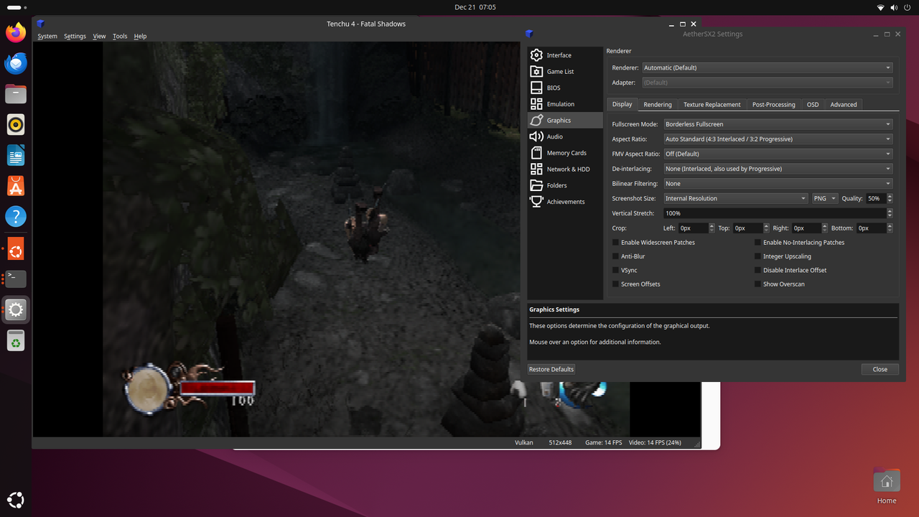Click the crop Right pixel field
Viewport: 919px width, 517px height.
click(x=807, y=228)
